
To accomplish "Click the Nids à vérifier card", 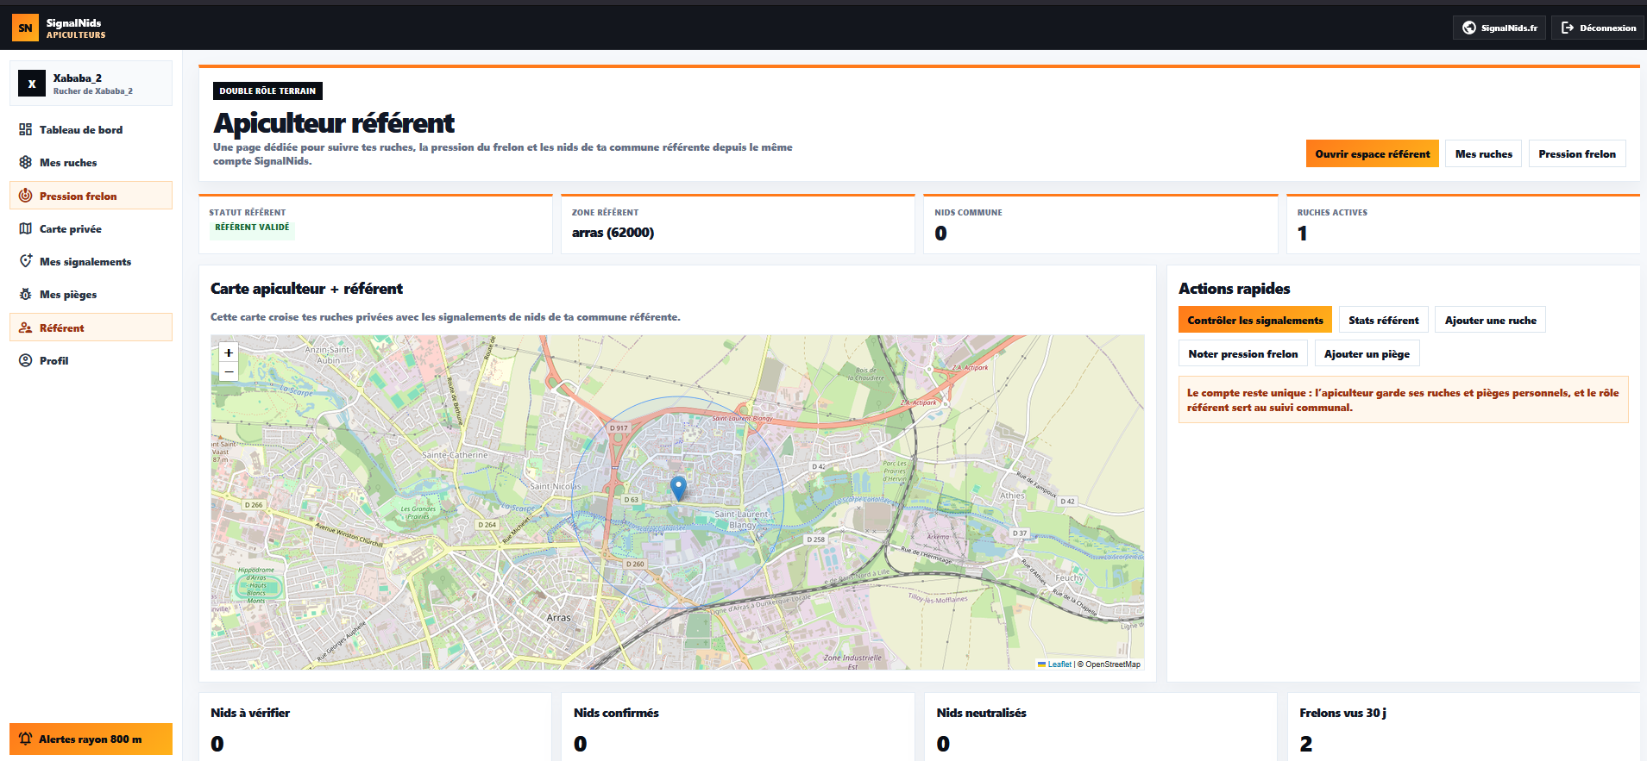I will [374, 727].
